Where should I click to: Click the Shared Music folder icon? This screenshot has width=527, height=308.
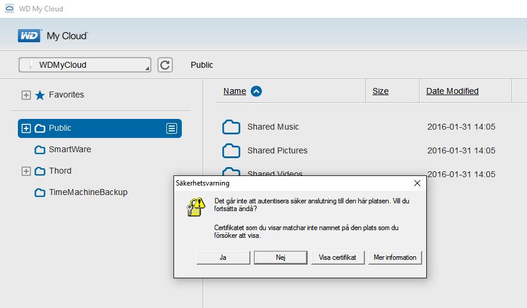pyautogui.click(x=231, y=127)
